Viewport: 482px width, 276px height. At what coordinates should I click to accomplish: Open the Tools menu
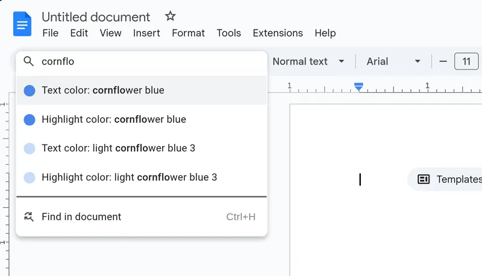coord(229,33)
